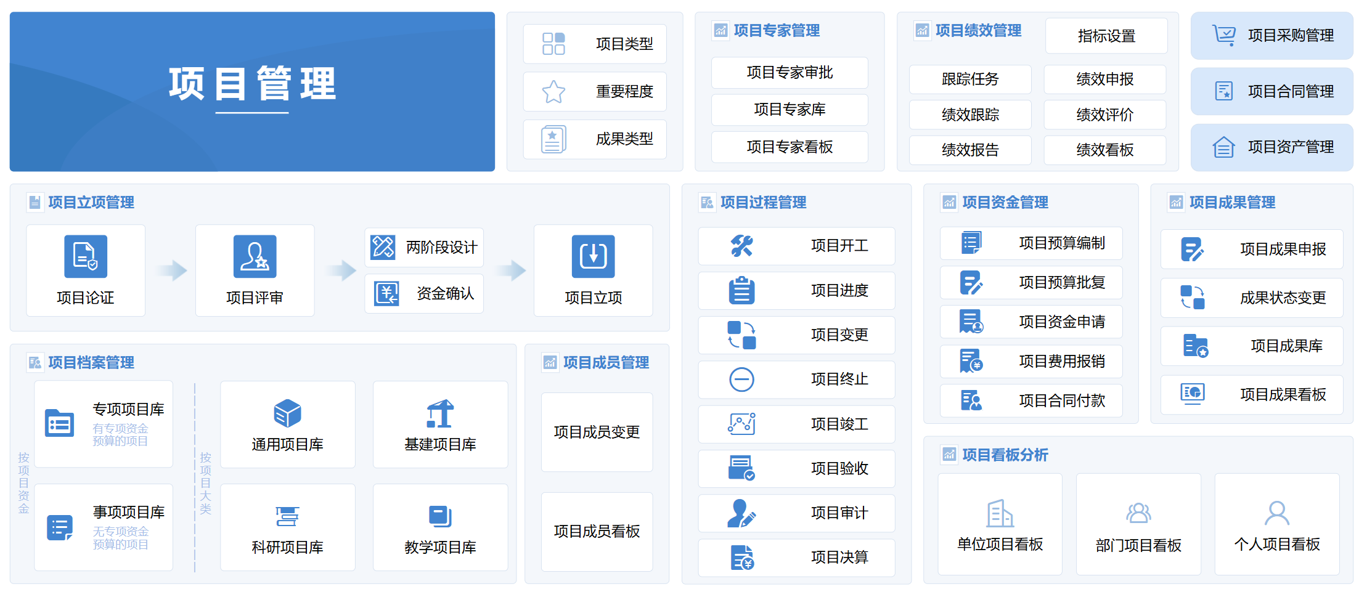Click the books icon for 科研项目库
The height and width of the screenshot is (605, 1359).
click(287, 518)
